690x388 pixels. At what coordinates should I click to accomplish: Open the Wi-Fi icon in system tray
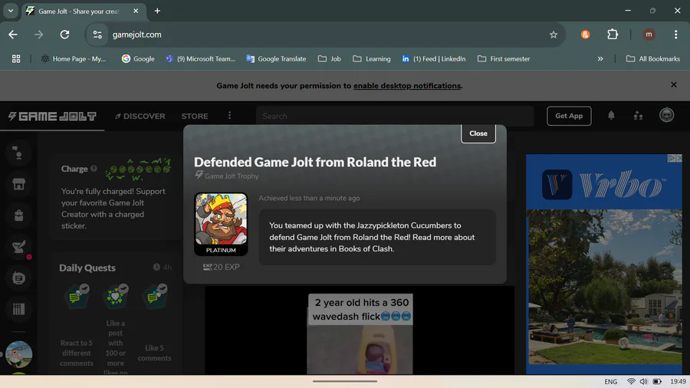click(631, 381)
